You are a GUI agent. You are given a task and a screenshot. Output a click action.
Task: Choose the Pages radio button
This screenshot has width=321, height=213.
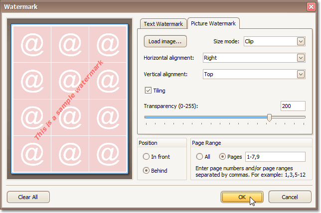pos(222,157)
